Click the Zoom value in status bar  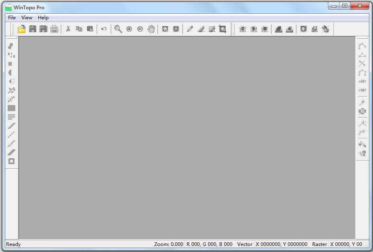[169, 244]
